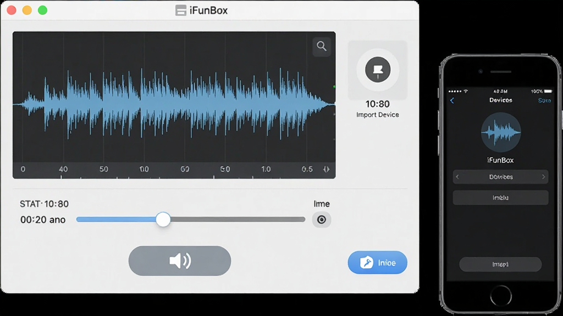This screenshot has width=563, height=316.
Task: Click the left chevron in phone device selector
Action: pos(457,177)
